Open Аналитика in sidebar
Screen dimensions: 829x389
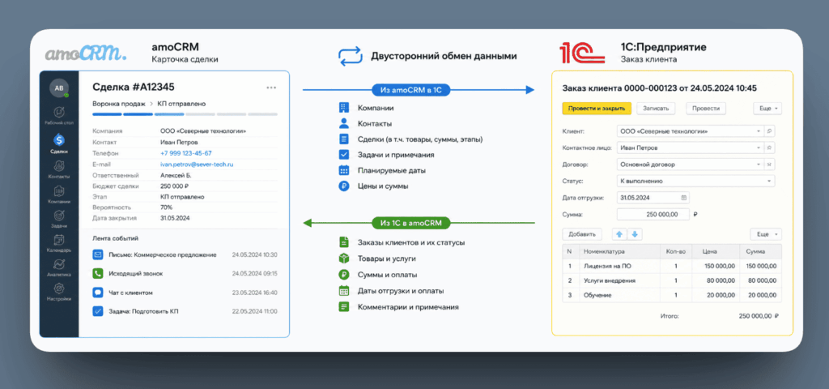click(59, 267)
